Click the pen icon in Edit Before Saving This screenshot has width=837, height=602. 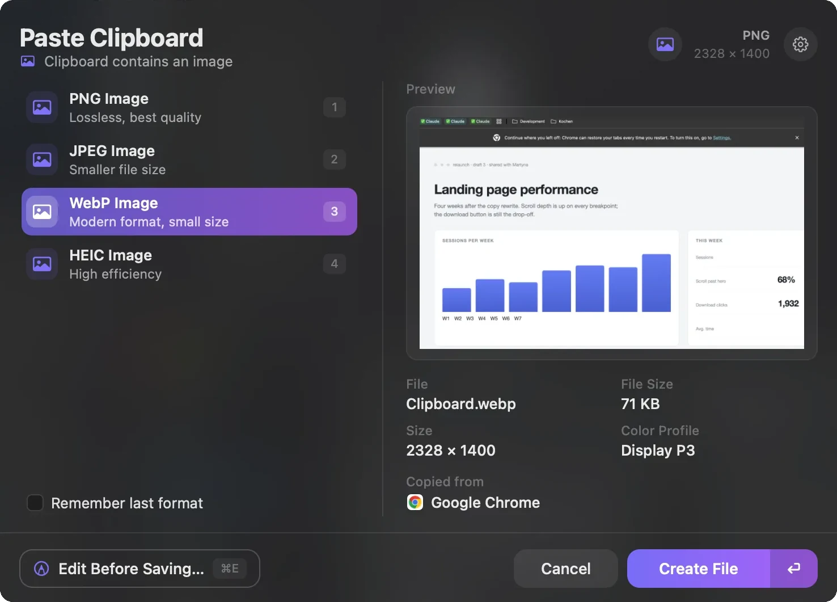(41, 569)
